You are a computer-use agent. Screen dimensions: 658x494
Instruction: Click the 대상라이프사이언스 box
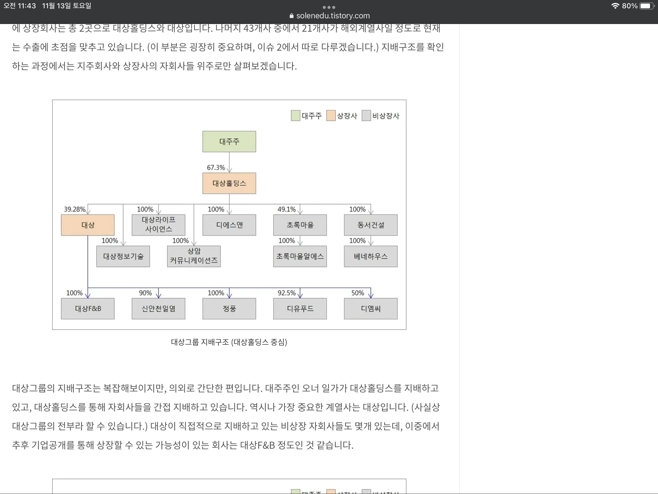coord(158,225)
